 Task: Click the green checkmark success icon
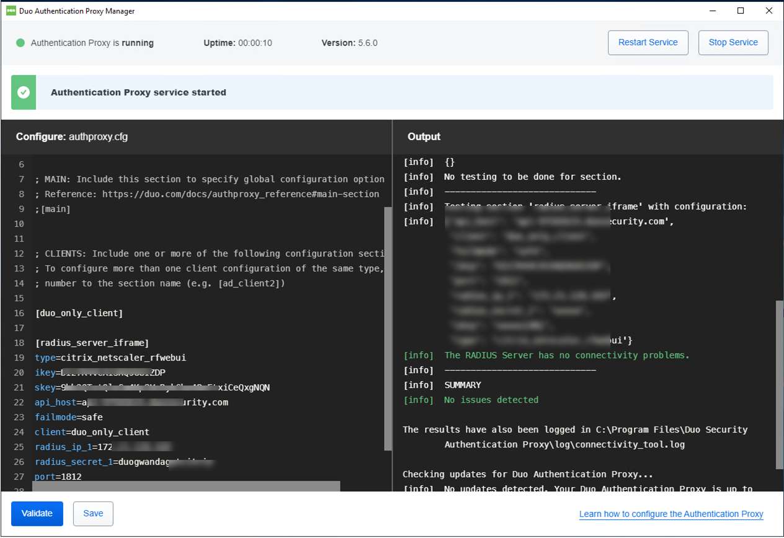click(24, 92)
